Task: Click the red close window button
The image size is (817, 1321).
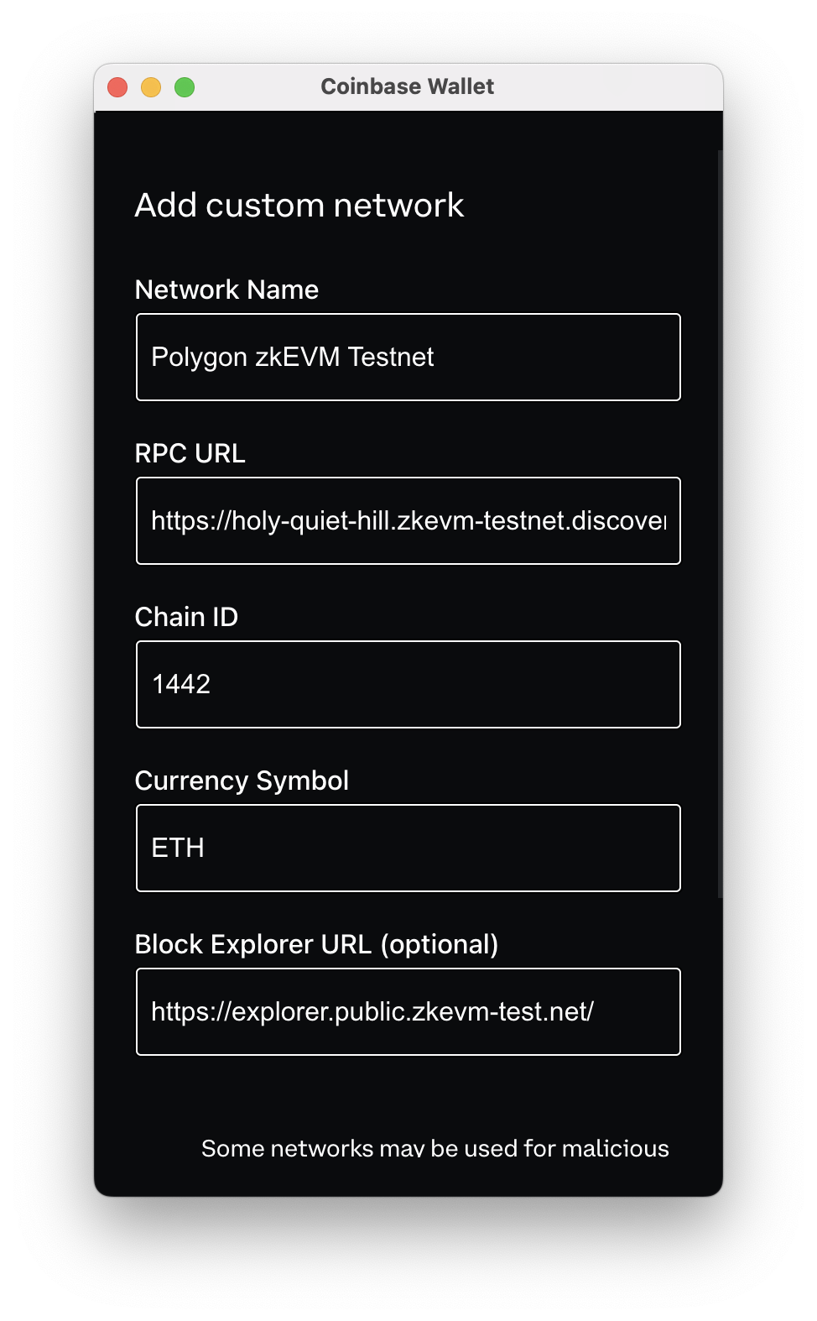Action: pos(117,87)
